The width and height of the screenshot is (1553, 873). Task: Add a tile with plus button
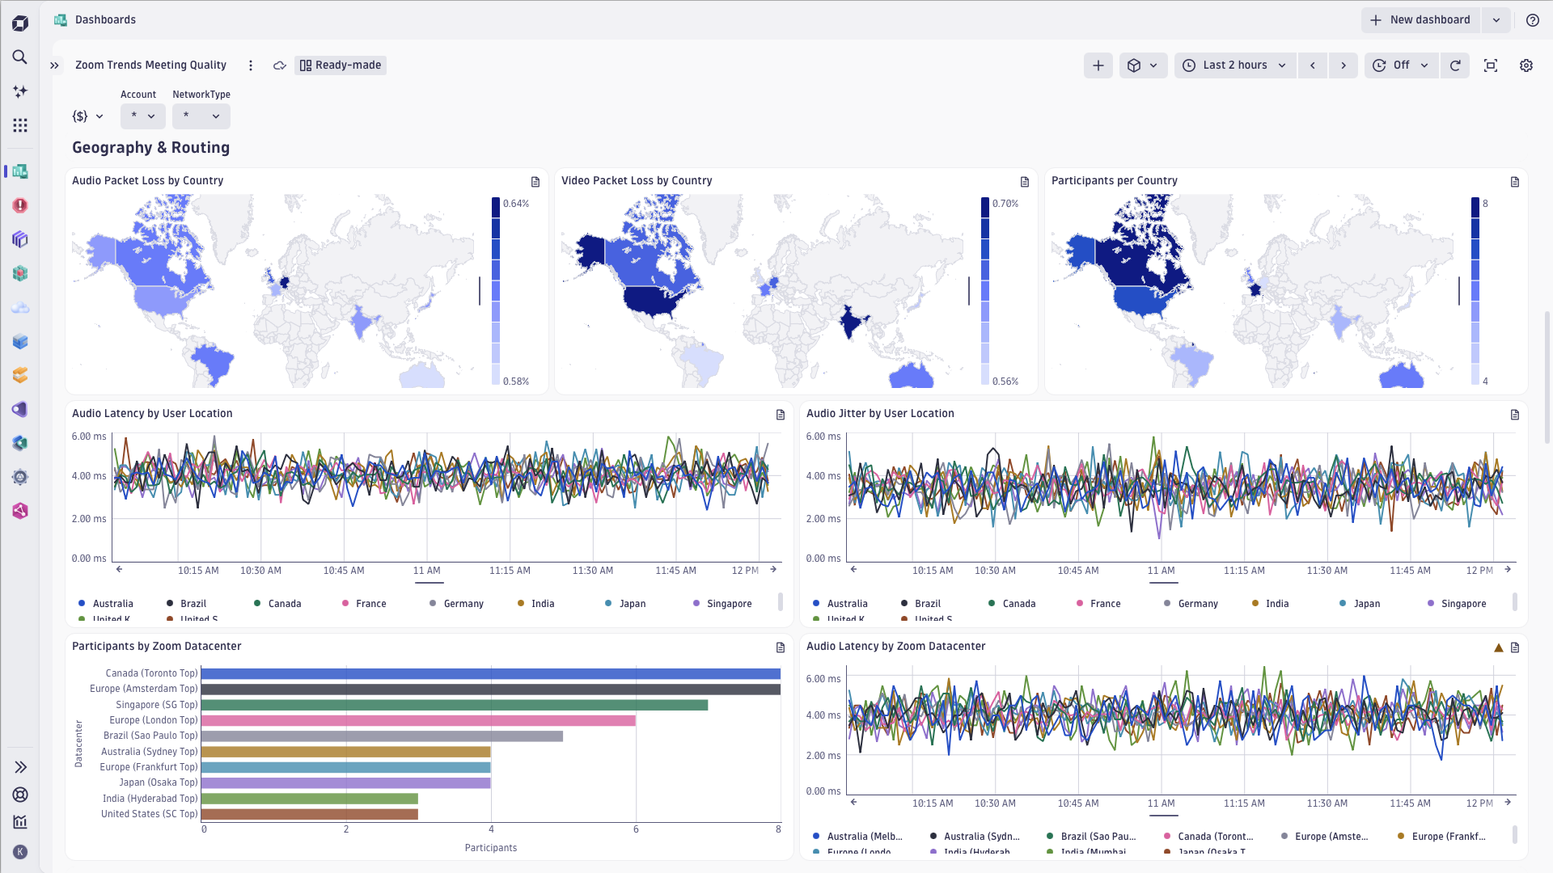[1098, 65]
